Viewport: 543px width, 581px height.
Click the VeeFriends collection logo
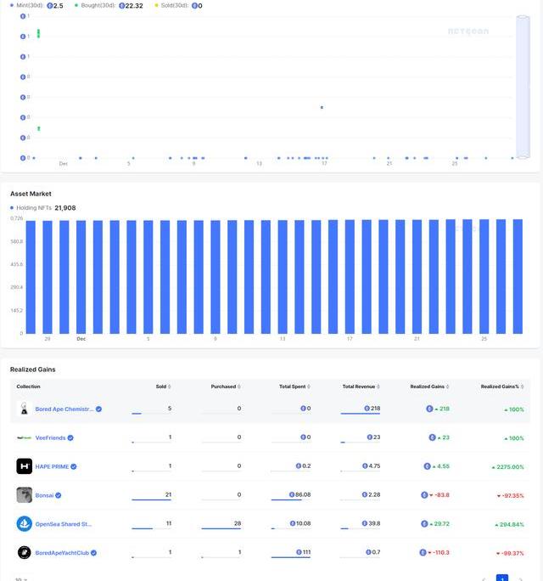coord(24,437)
